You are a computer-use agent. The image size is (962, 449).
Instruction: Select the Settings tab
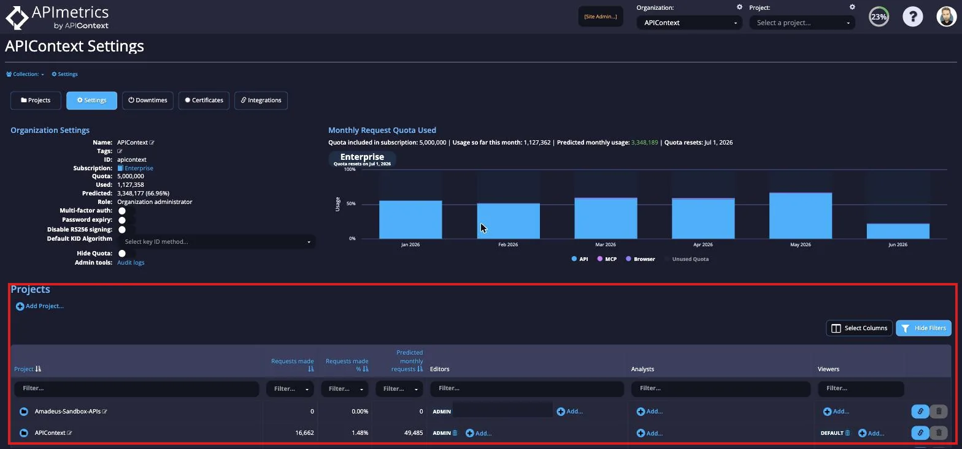coord(91,100)
